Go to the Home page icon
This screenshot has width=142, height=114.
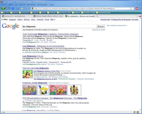22,8
